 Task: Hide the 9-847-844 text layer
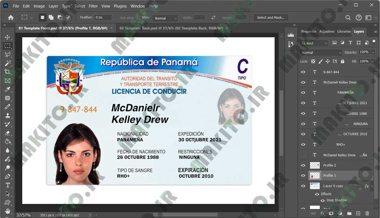point(303,72)
